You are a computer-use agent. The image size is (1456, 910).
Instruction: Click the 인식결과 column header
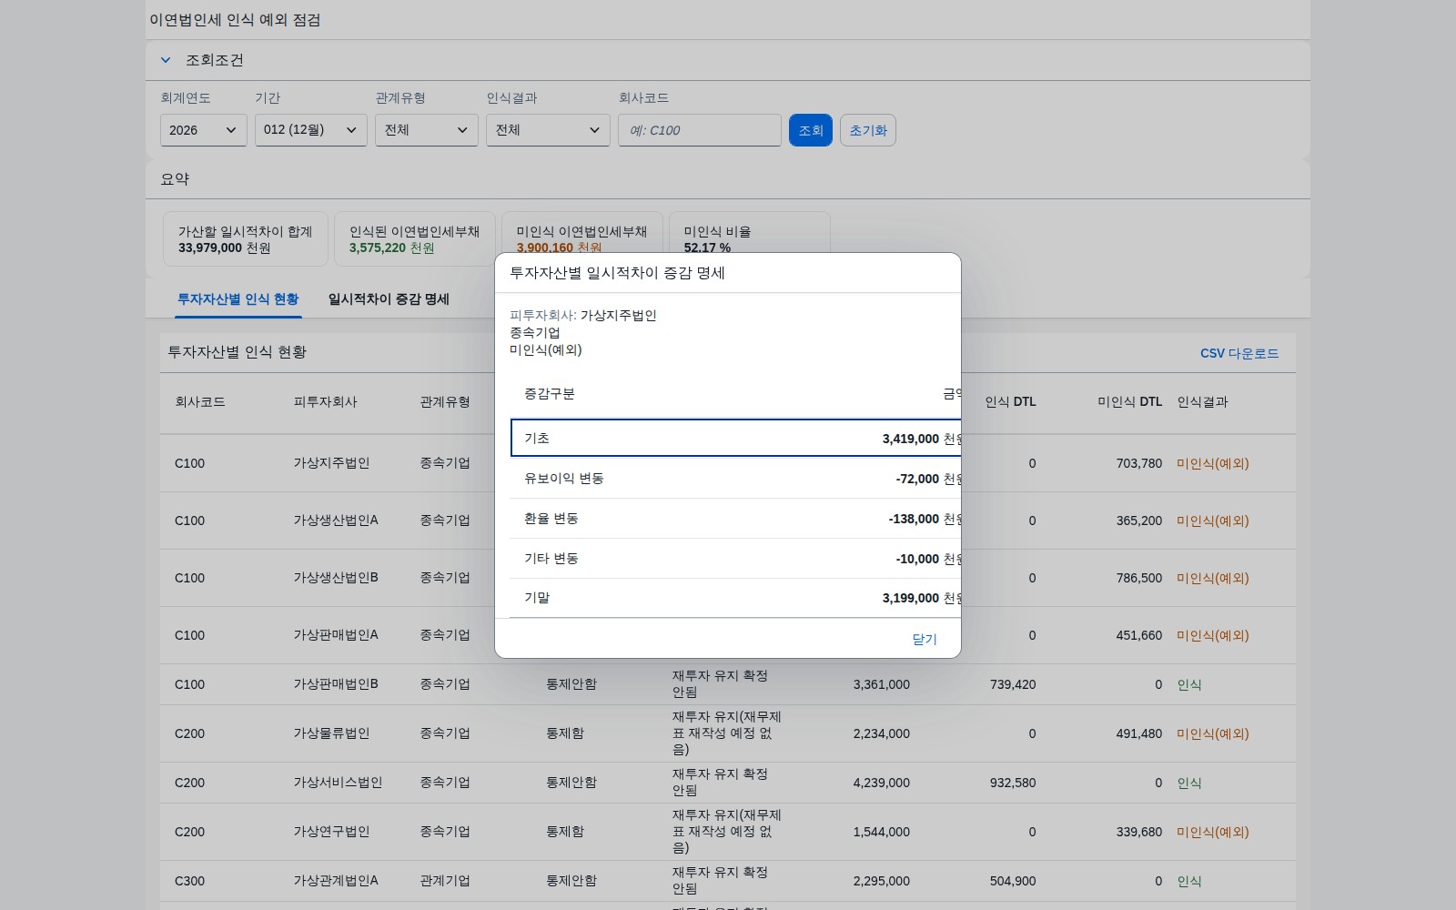click(x=1202, y=402)
